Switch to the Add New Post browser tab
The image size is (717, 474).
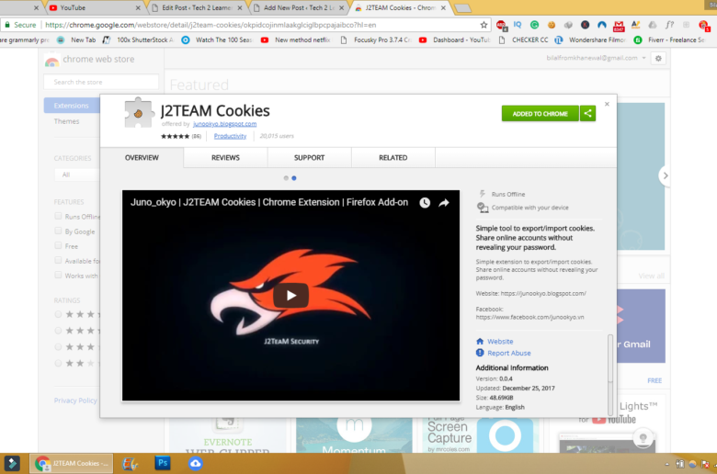coord(299,7)
